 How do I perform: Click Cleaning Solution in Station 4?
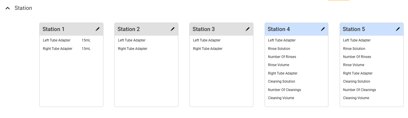[x=281, y=81]
